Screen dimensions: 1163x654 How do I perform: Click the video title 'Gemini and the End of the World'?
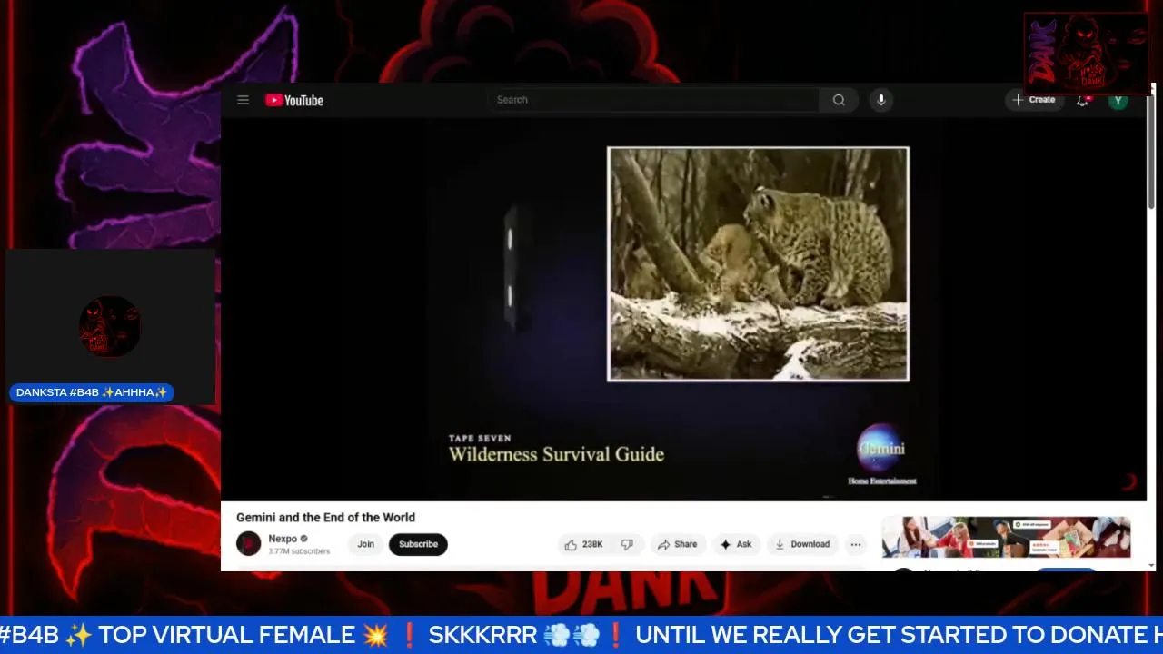click(x=325, y=517)
